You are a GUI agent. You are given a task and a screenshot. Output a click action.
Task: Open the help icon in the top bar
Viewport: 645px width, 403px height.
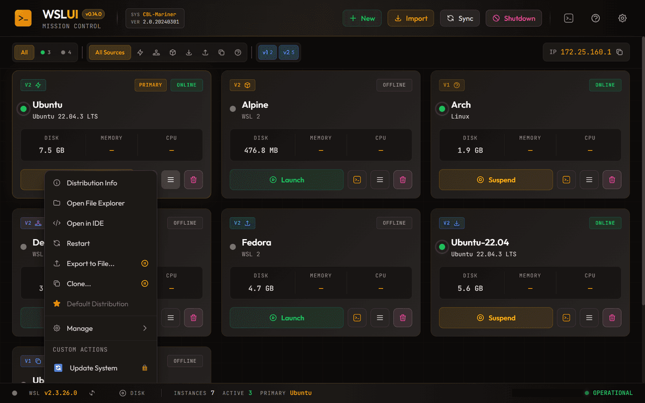pos(596,18)
